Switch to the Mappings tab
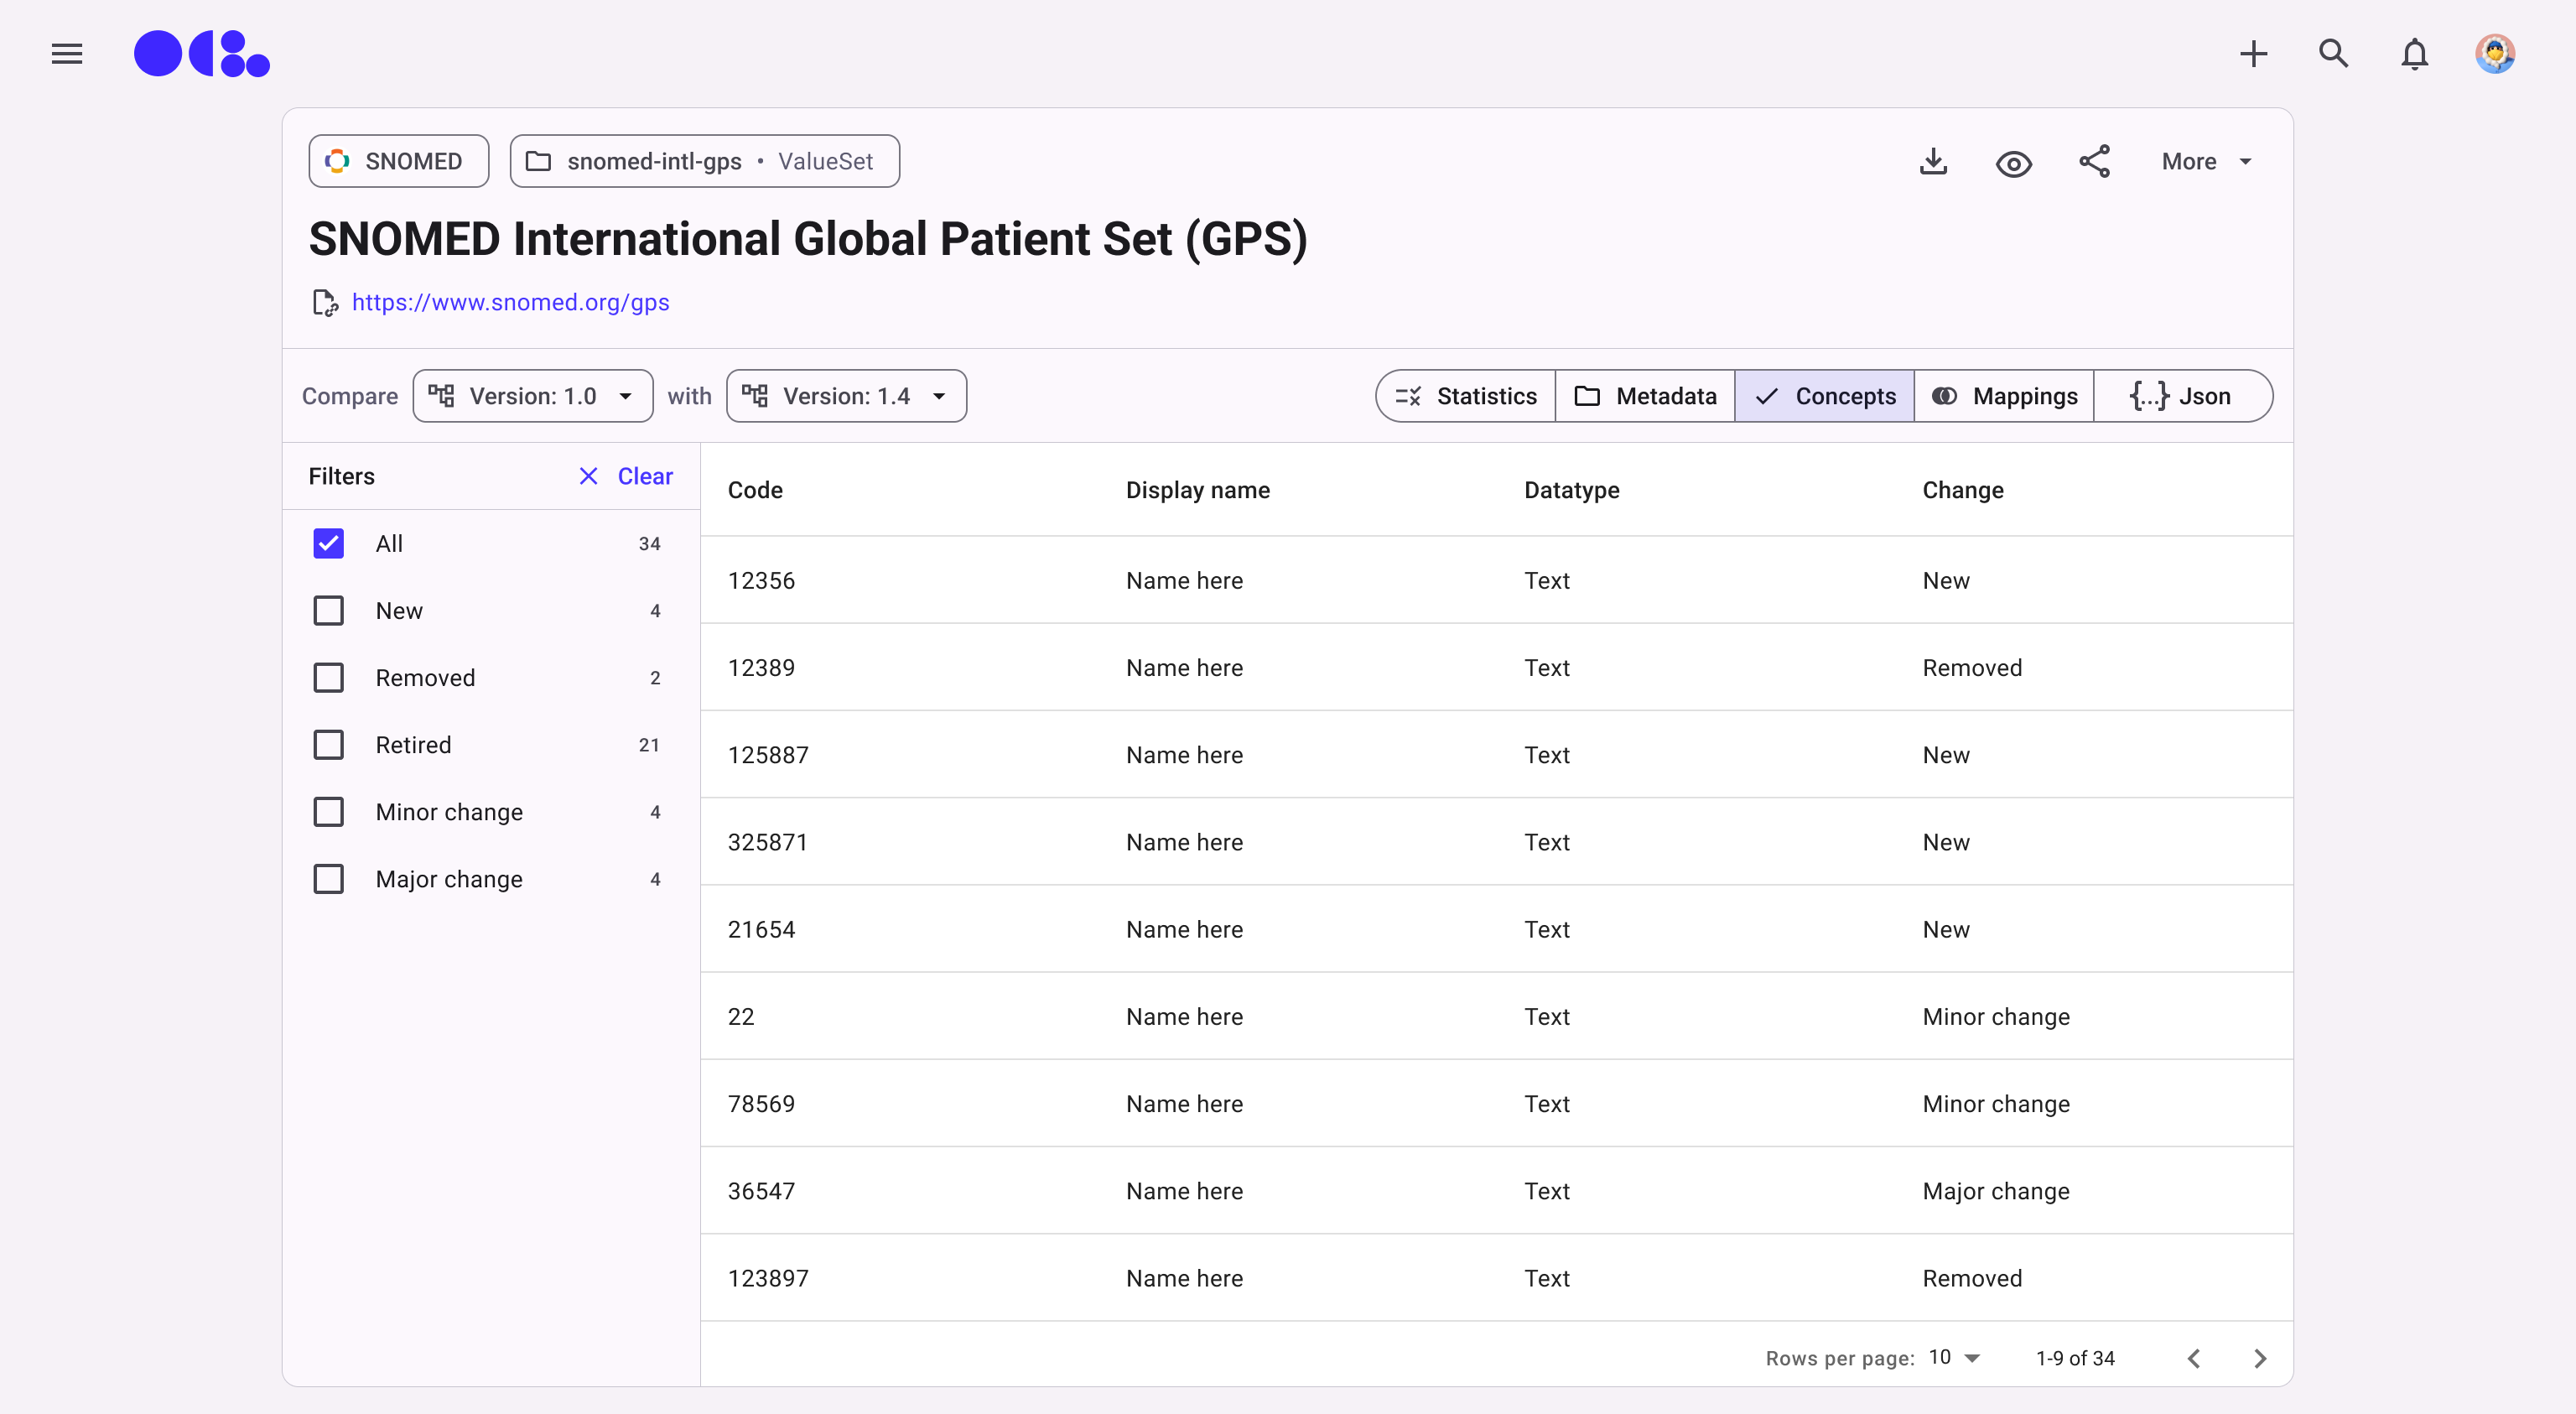 (2004, 396)
